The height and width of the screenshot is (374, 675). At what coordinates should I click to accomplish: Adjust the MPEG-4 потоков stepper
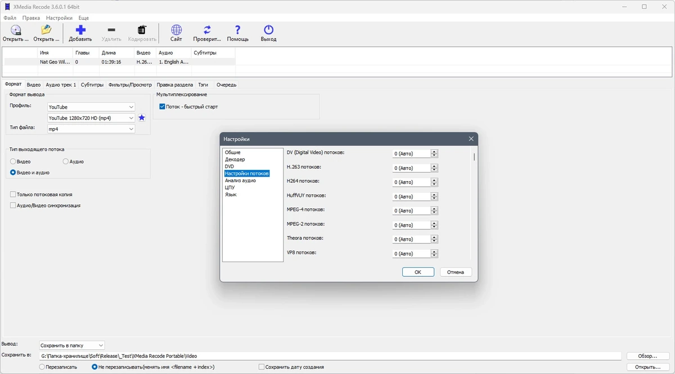(434, 210)
